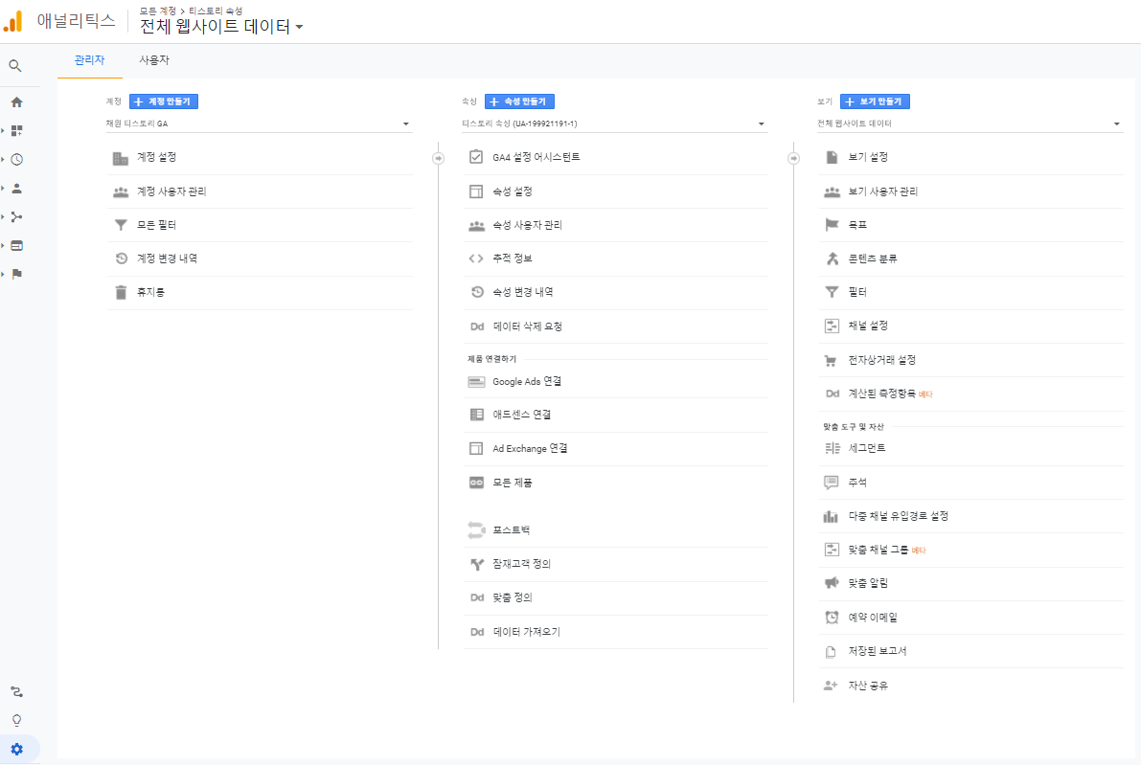Click the search magnifier icon in sidebar

click(x=14, y=66)
